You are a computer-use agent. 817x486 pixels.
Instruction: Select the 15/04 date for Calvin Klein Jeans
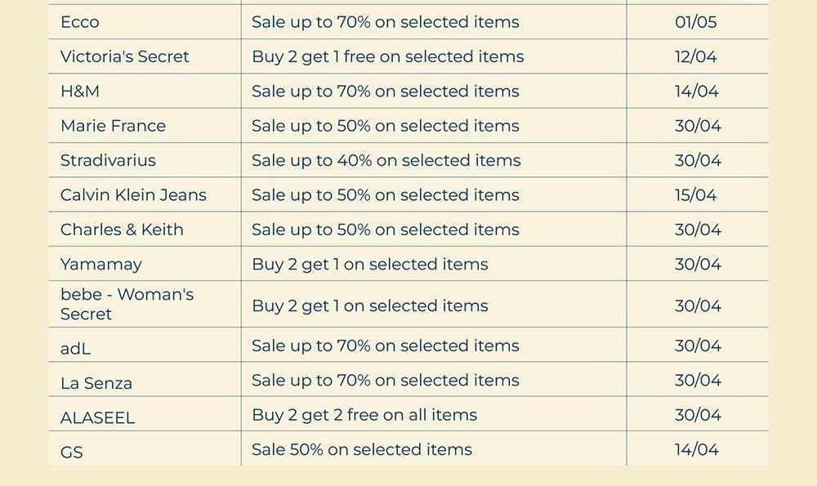(696, 195)
